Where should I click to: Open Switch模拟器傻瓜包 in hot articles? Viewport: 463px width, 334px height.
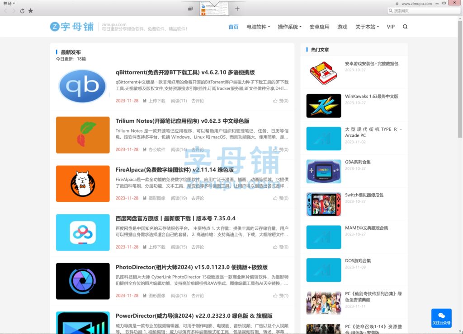click(364, 195)
